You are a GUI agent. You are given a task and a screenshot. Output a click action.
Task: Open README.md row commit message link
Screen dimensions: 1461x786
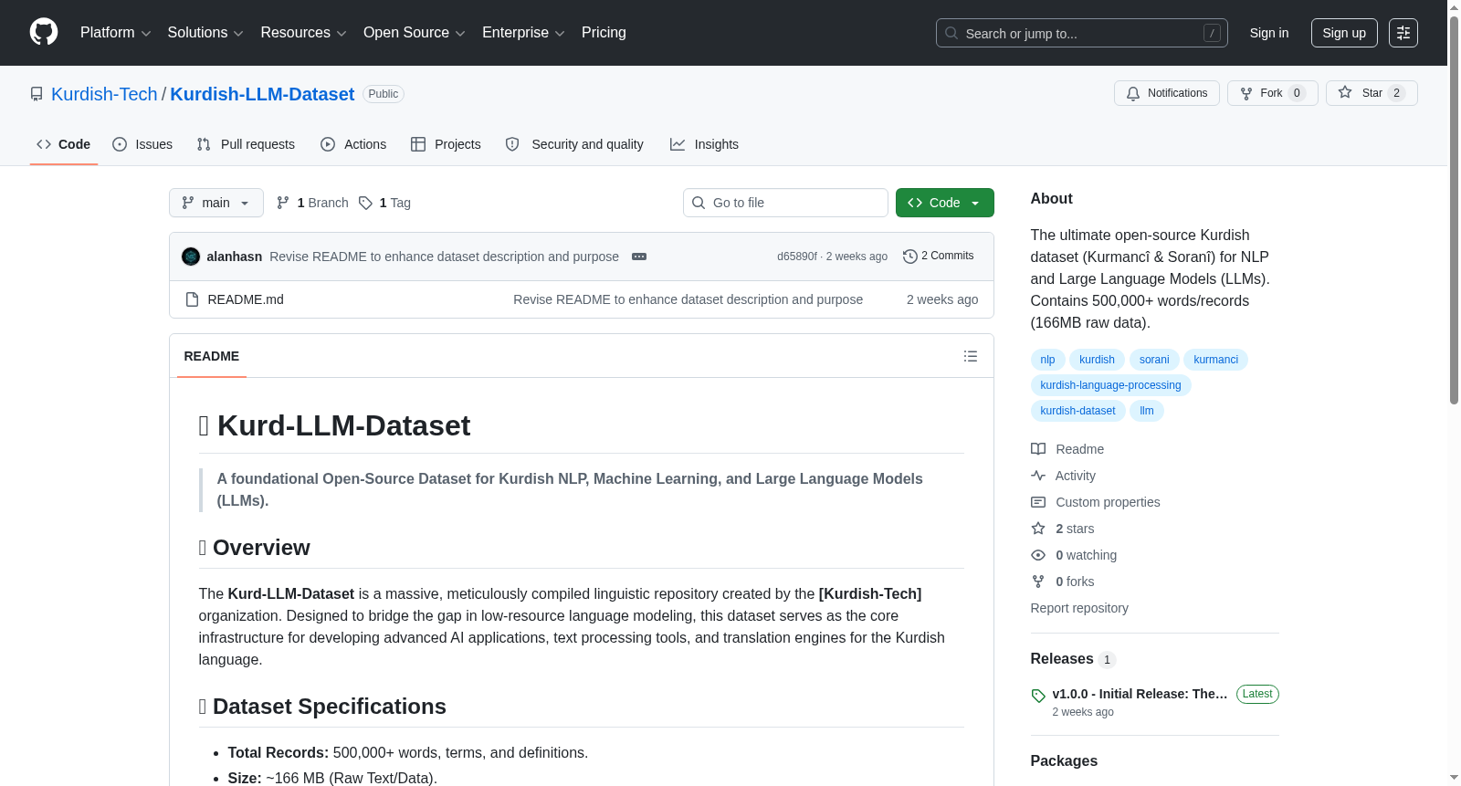688,299
